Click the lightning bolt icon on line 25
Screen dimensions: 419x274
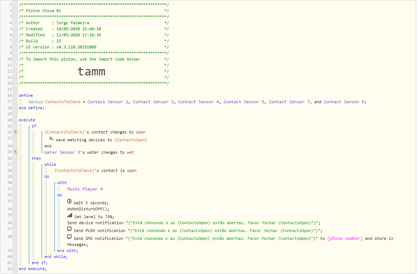(x=16, y=152)
